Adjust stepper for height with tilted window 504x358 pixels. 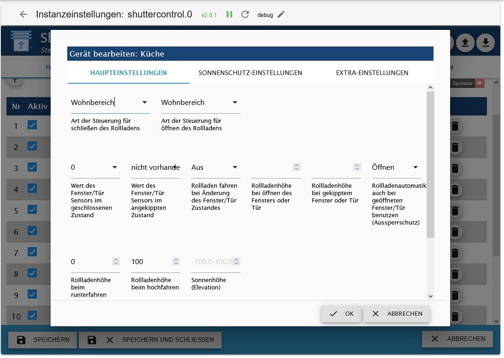(357, 167)
